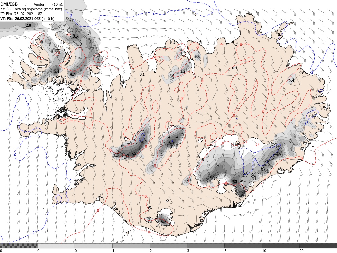
Task: Click the legend scale label 10
Action: pyautogui.click(x=264, y=251)
